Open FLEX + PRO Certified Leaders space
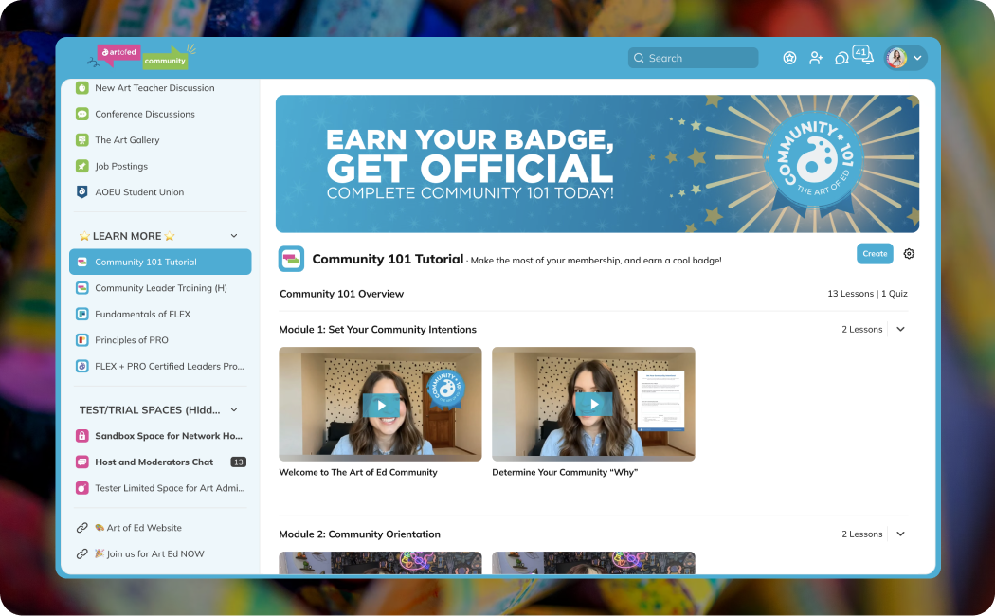 point(170,366)
